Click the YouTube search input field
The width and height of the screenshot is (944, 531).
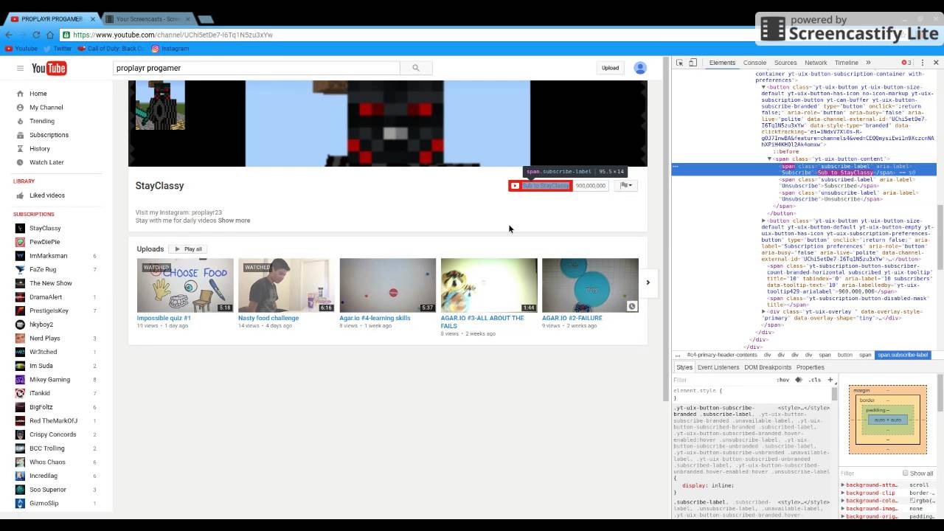257,68
